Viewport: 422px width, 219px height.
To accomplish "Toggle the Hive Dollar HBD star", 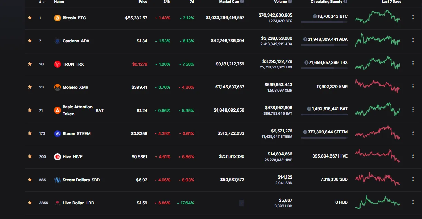I will (x=30, y=203).
